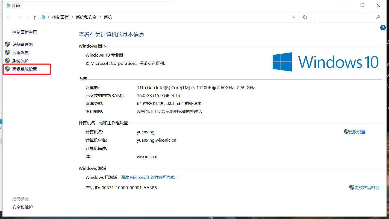
Task: Open the recent locations dropdown arrow
Action: tap(28, 17)
